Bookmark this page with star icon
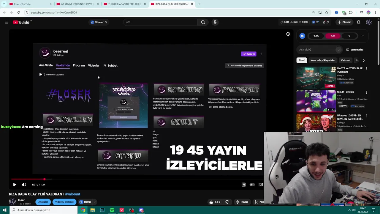Image resolution: width=380 pixels, height=214 pixels. pyautogui.click(x=327, y=12)
